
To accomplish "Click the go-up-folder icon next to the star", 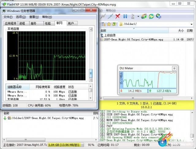I will [x=114, y=24].
